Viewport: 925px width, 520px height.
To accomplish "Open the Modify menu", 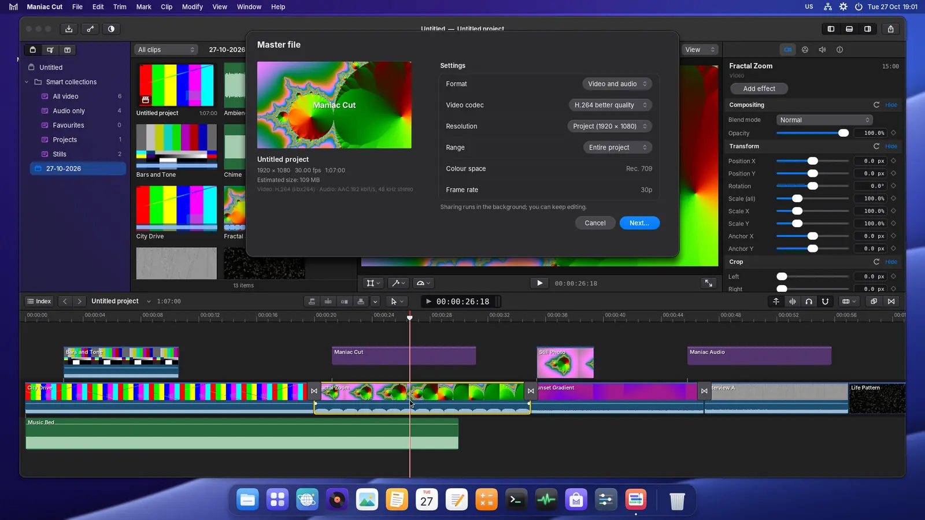I will 193,7.
